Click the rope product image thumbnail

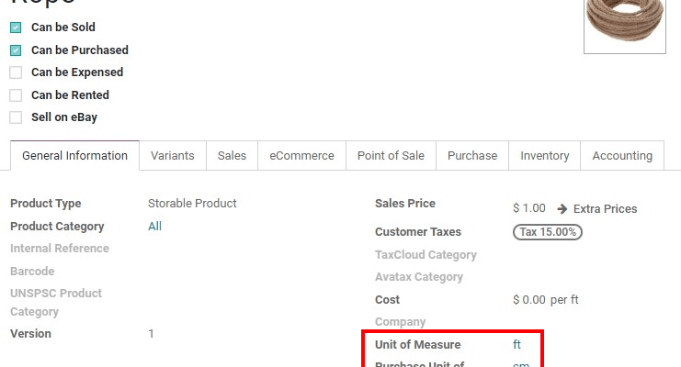[x=627, y=26]
